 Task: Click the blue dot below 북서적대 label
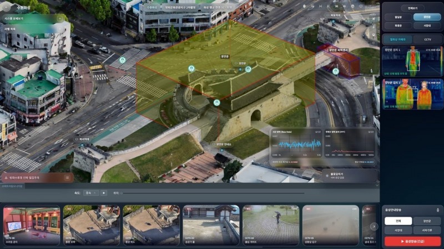click(x=82, y=145)
